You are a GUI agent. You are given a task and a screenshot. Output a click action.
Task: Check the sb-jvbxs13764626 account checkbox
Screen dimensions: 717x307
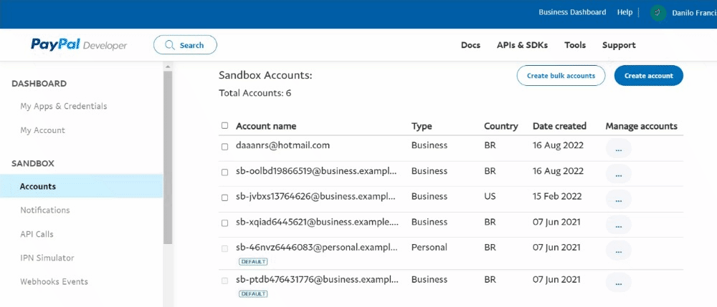click(224, 198)
